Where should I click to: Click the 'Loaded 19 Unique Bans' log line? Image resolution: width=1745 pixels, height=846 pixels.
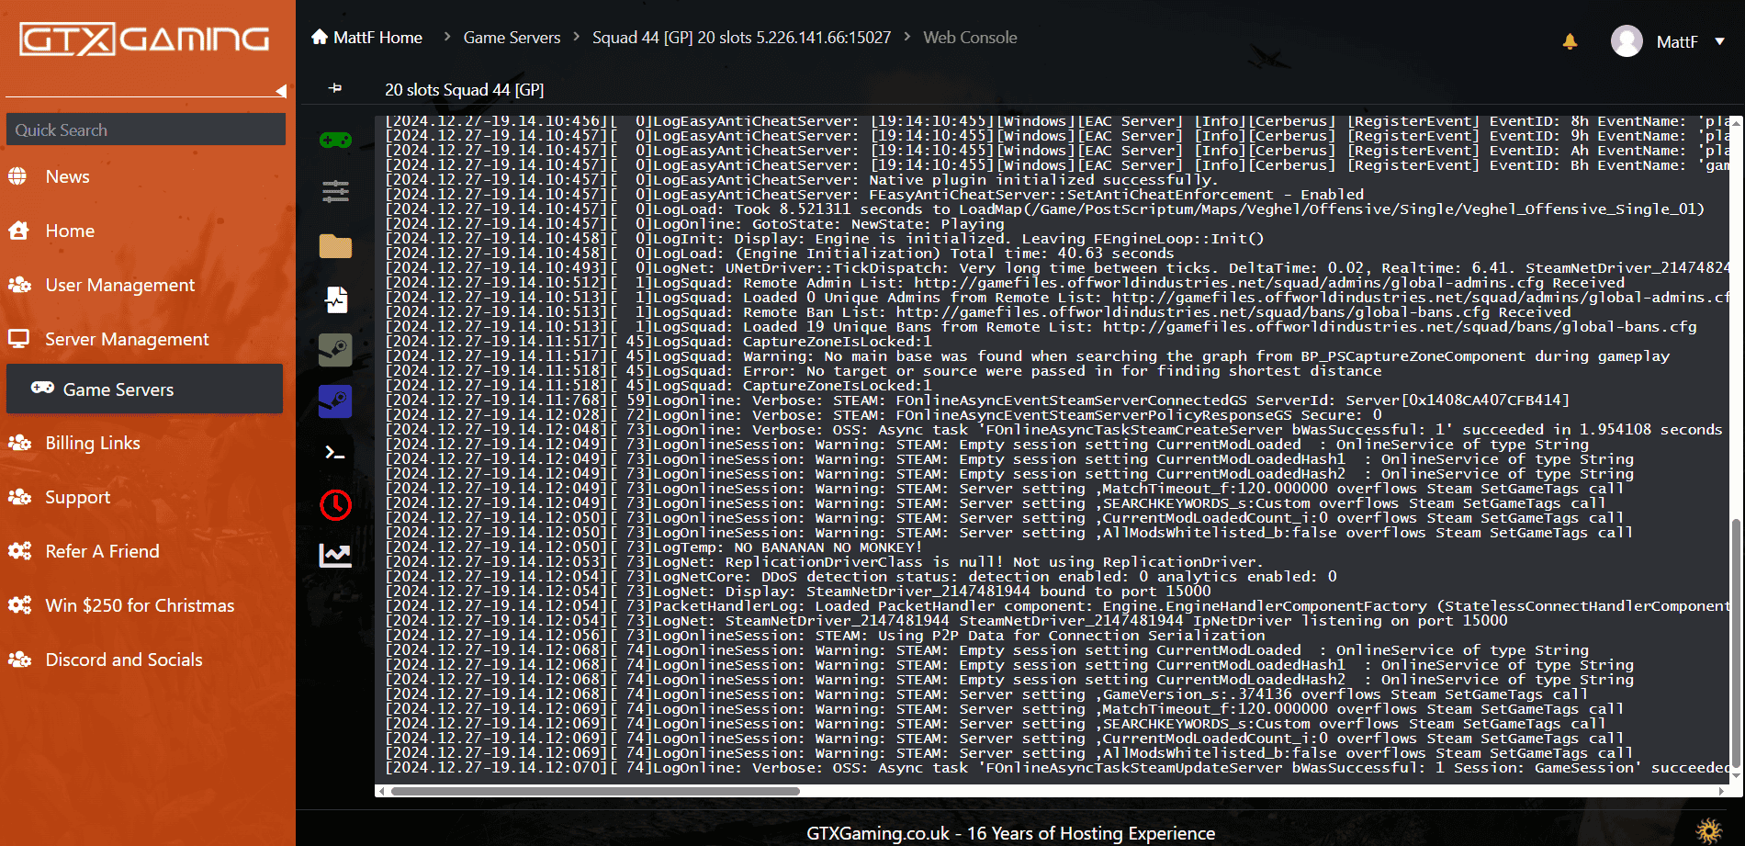(1041, 327)
